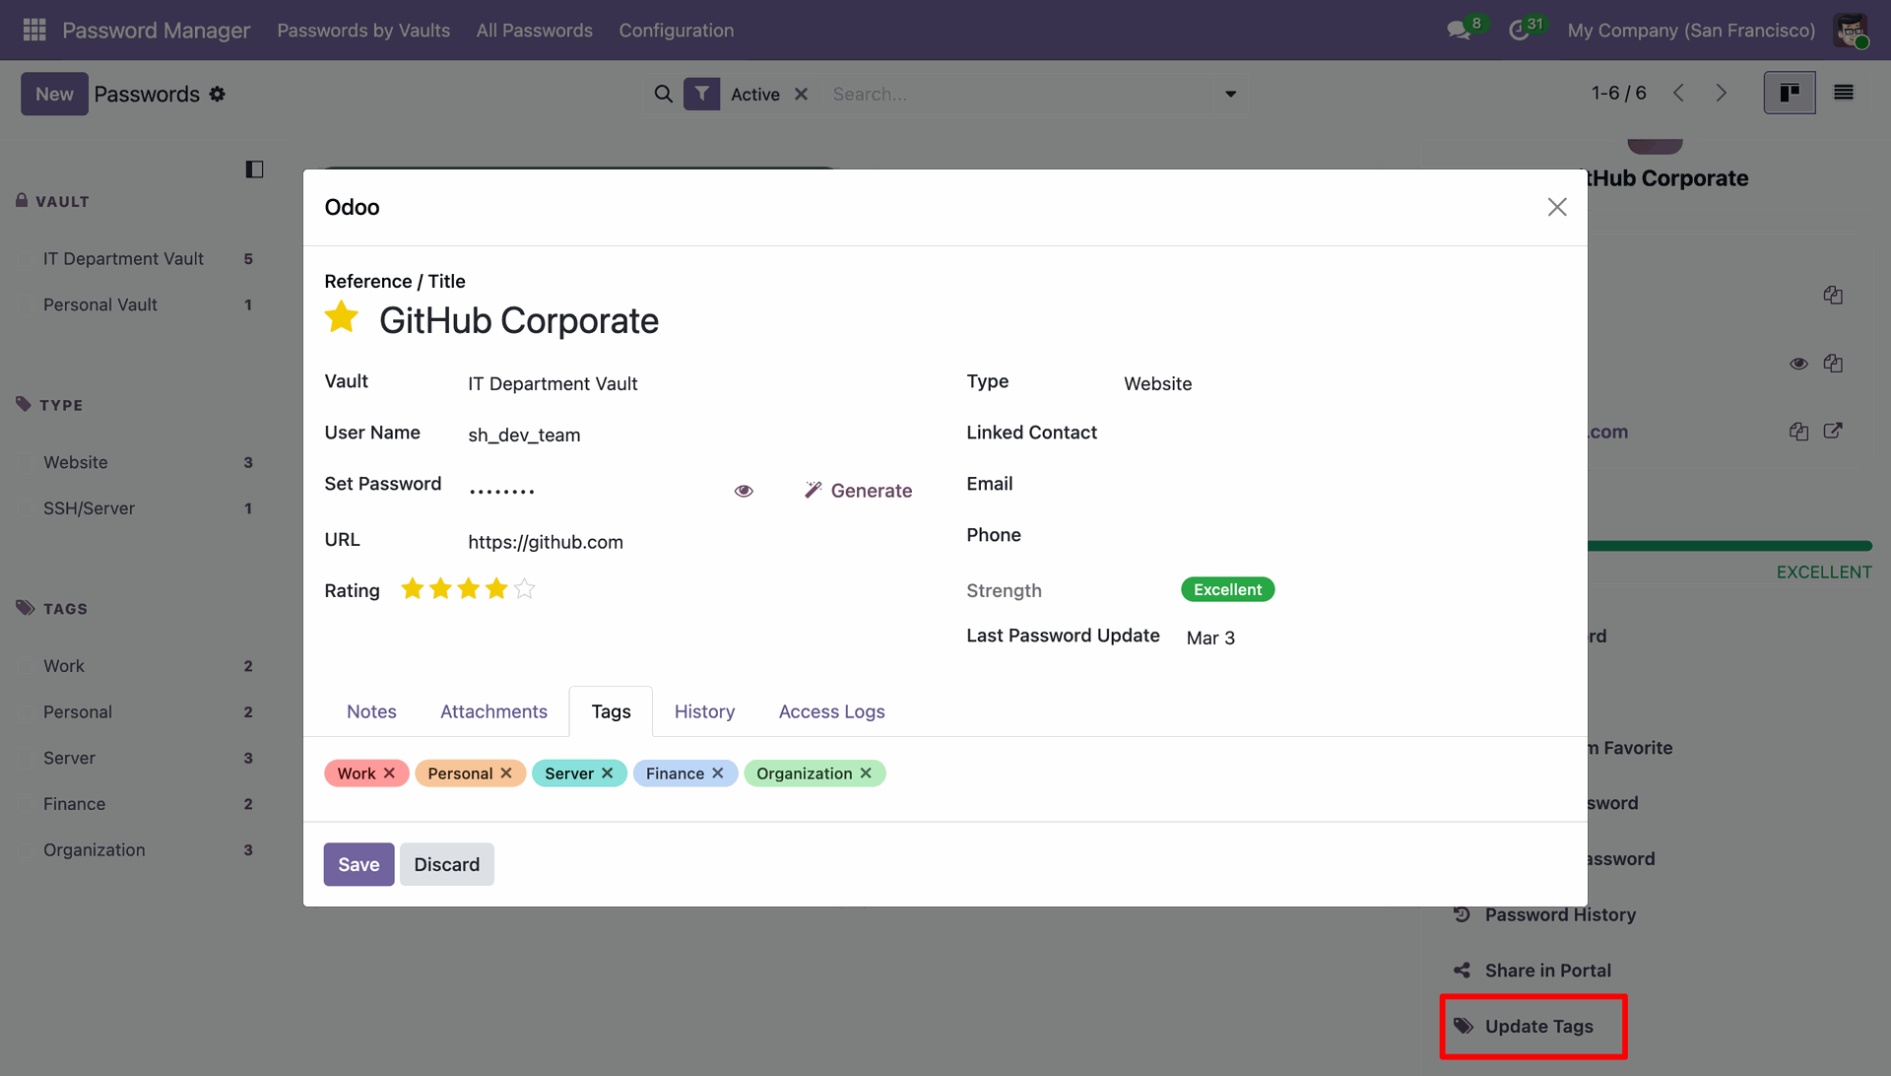The image size is (1891, 1076).
Task: Remove the Personal tag
Action: [506, 773]
